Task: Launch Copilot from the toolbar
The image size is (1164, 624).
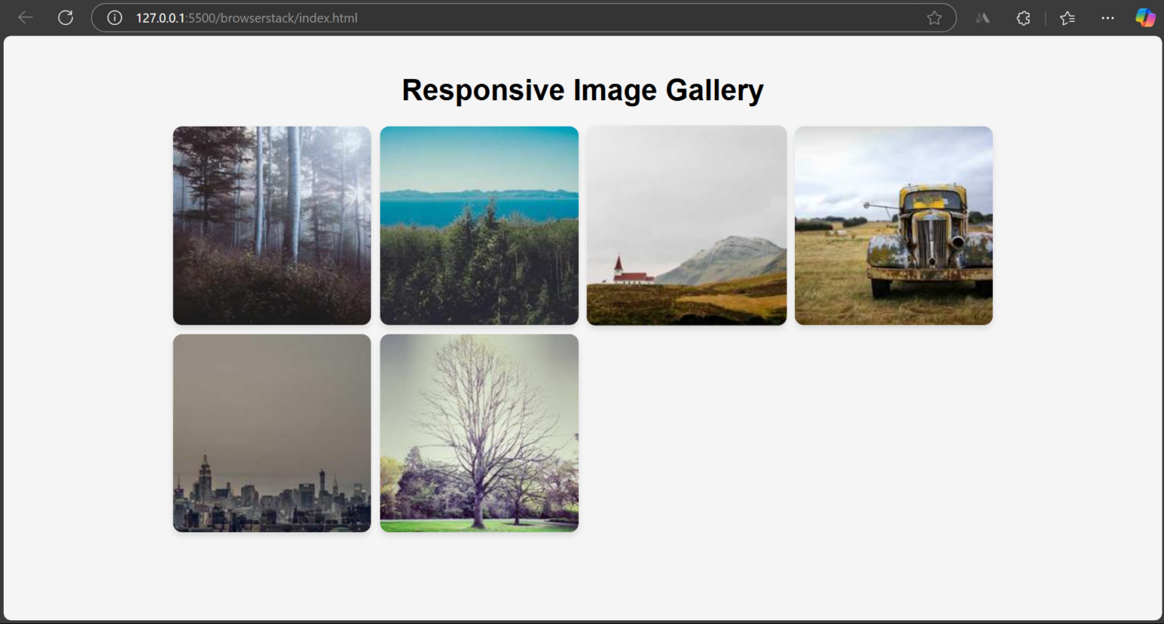Action: click(x=1144, y=17)
